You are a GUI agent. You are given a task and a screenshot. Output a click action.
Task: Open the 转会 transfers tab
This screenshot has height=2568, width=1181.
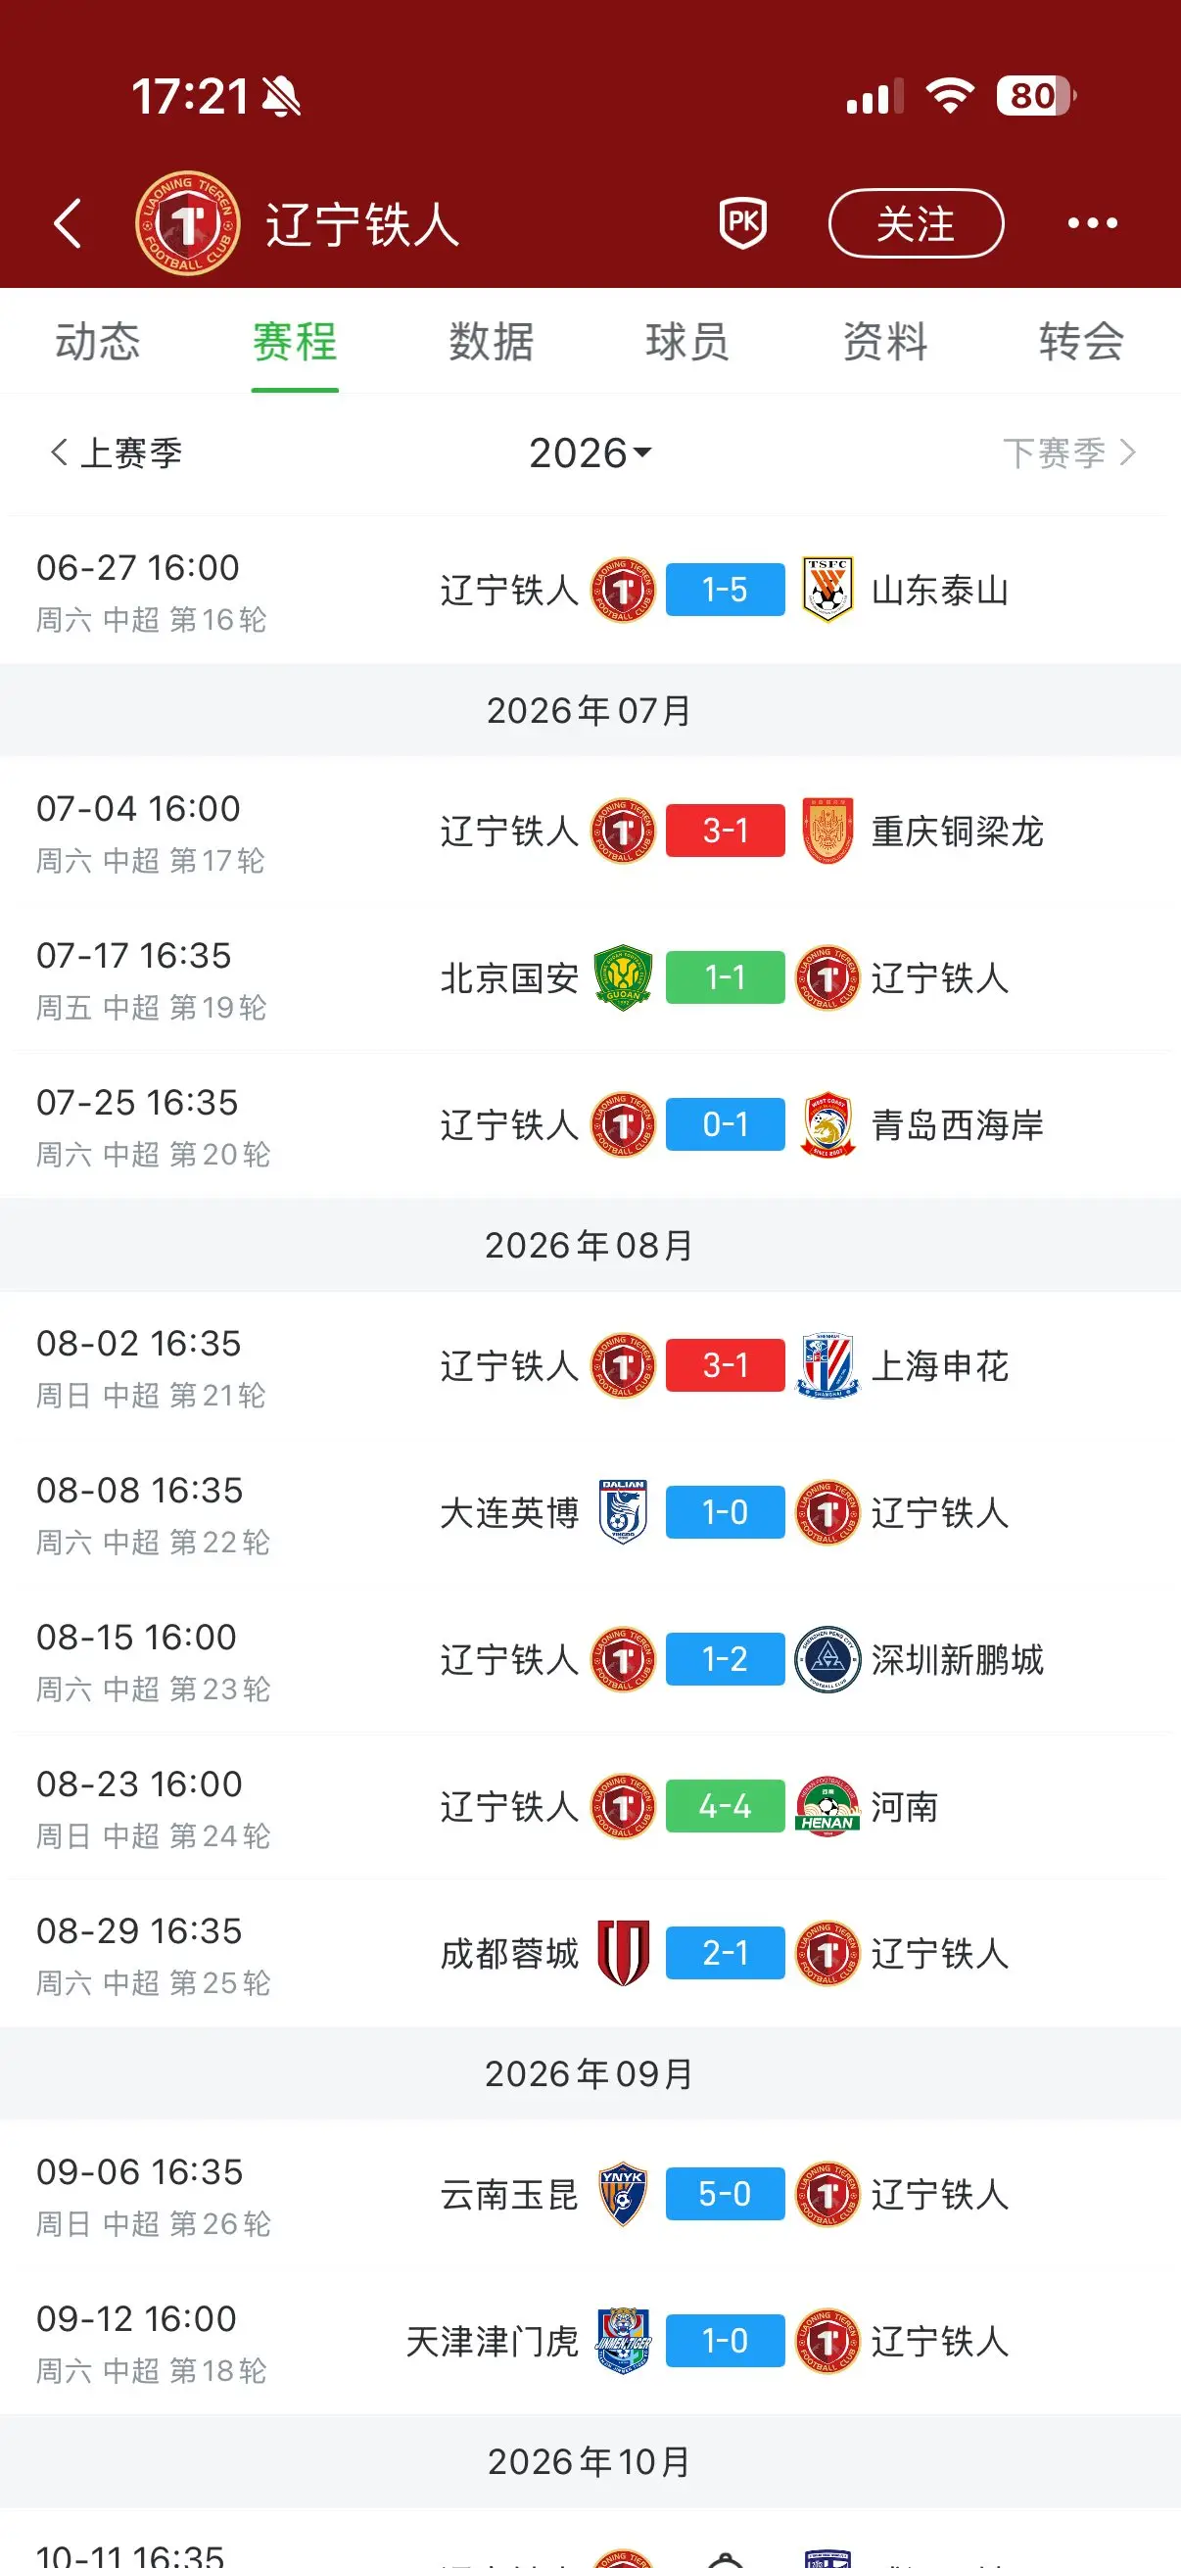coord(1081,342)
